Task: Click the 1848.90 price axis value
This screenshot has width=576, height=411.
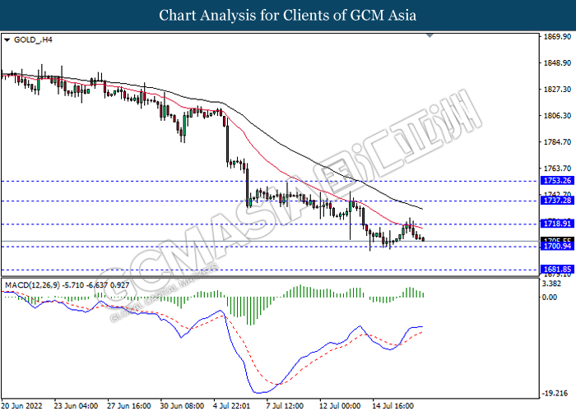Action: [x=557, y=63]
